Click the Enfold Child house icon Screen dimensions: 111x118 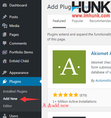(x=5, y=61)
